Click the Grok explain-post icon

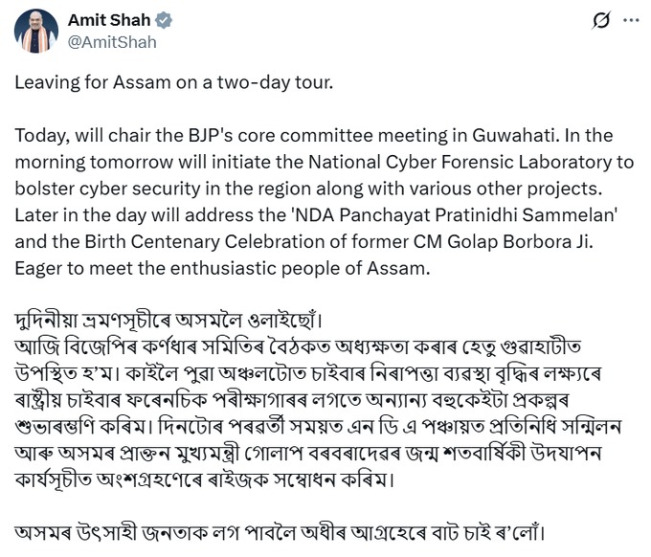tap(601, 20)
